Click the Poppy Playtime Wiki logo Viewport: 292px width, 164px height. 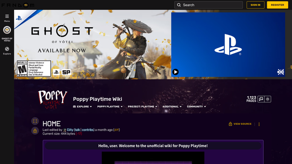[53, 100]
